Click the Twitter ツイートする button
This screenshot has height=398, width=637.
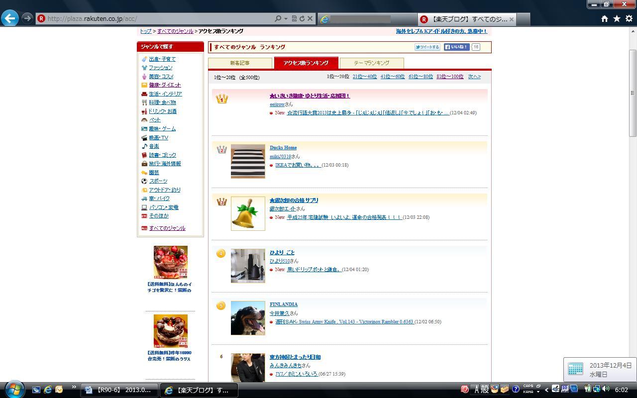point(427,47)
